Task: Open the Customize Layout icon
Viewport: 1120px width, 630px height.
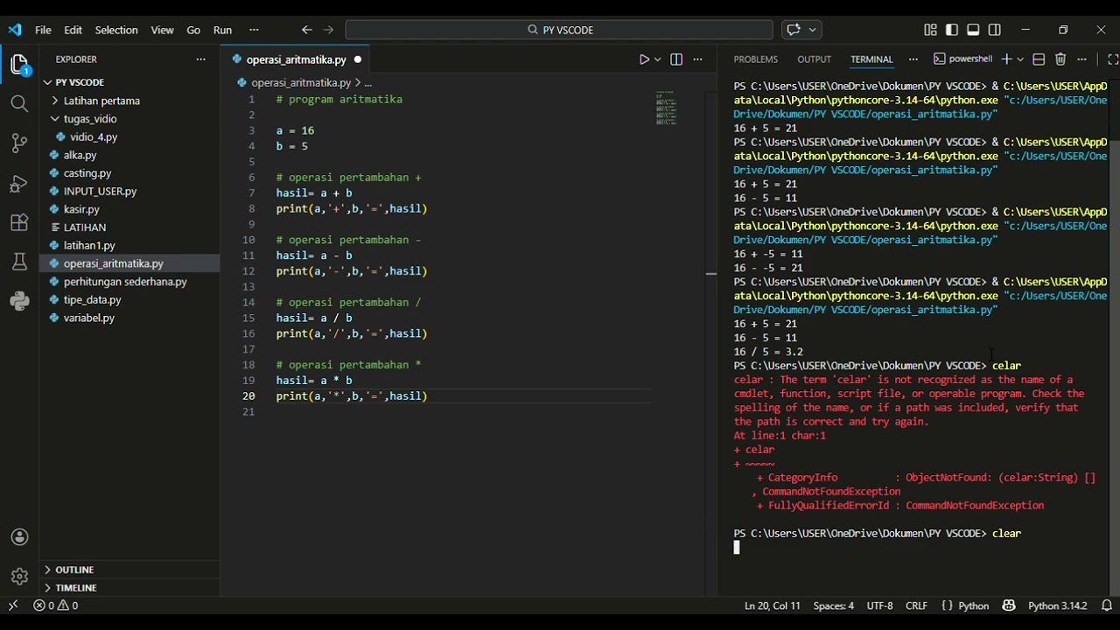Action: pyautogui.click(x=930, y=30)
